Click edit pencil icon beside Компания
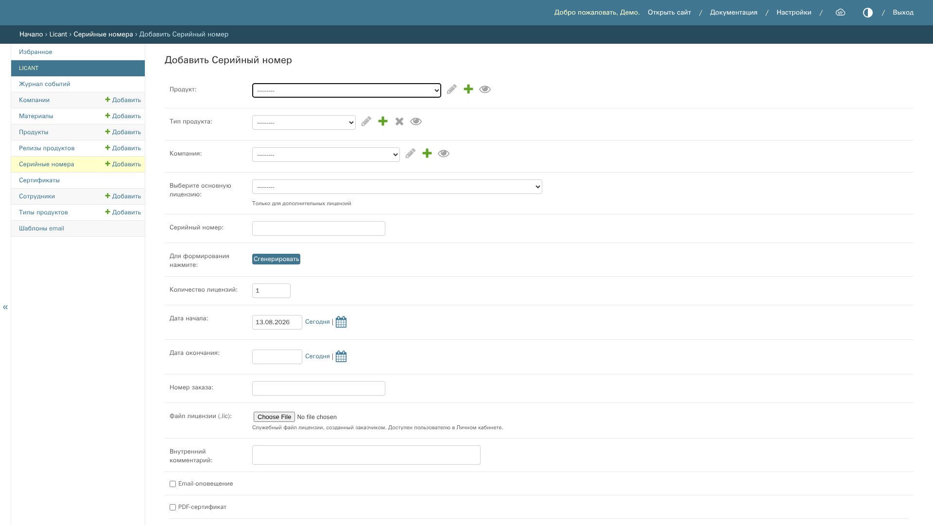This screenshot has width=933, height=525. pyautogui.click(x=411, y=154)
